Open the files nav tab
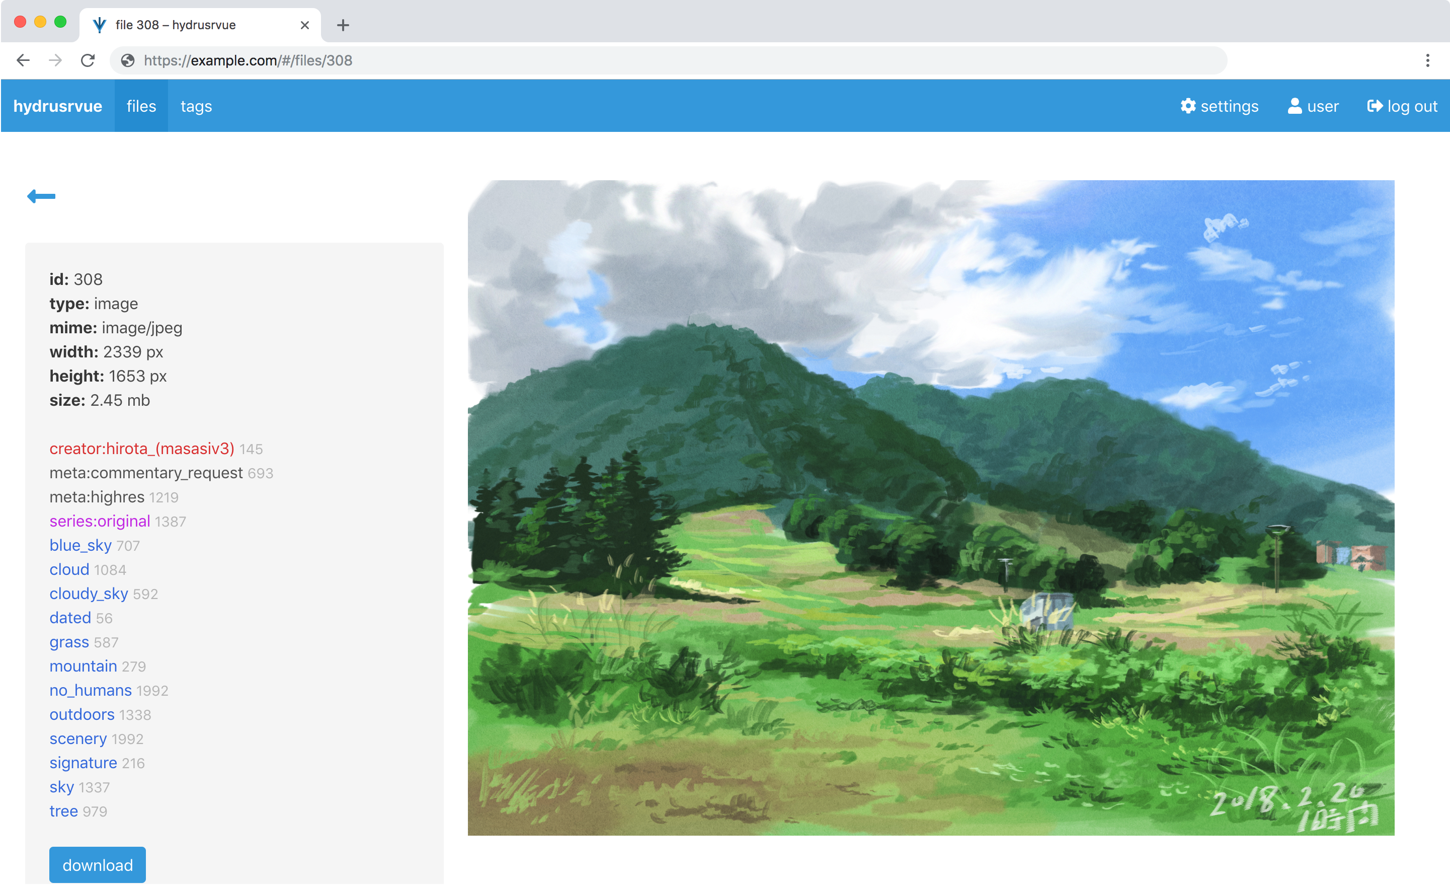Viewport: 1450px width, 885px height. tap(141, 106)
